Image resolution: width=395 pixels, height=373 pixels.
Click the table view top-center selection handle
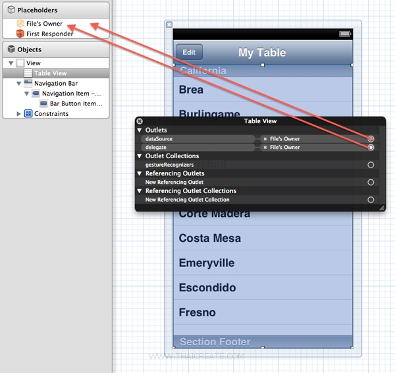263,65
